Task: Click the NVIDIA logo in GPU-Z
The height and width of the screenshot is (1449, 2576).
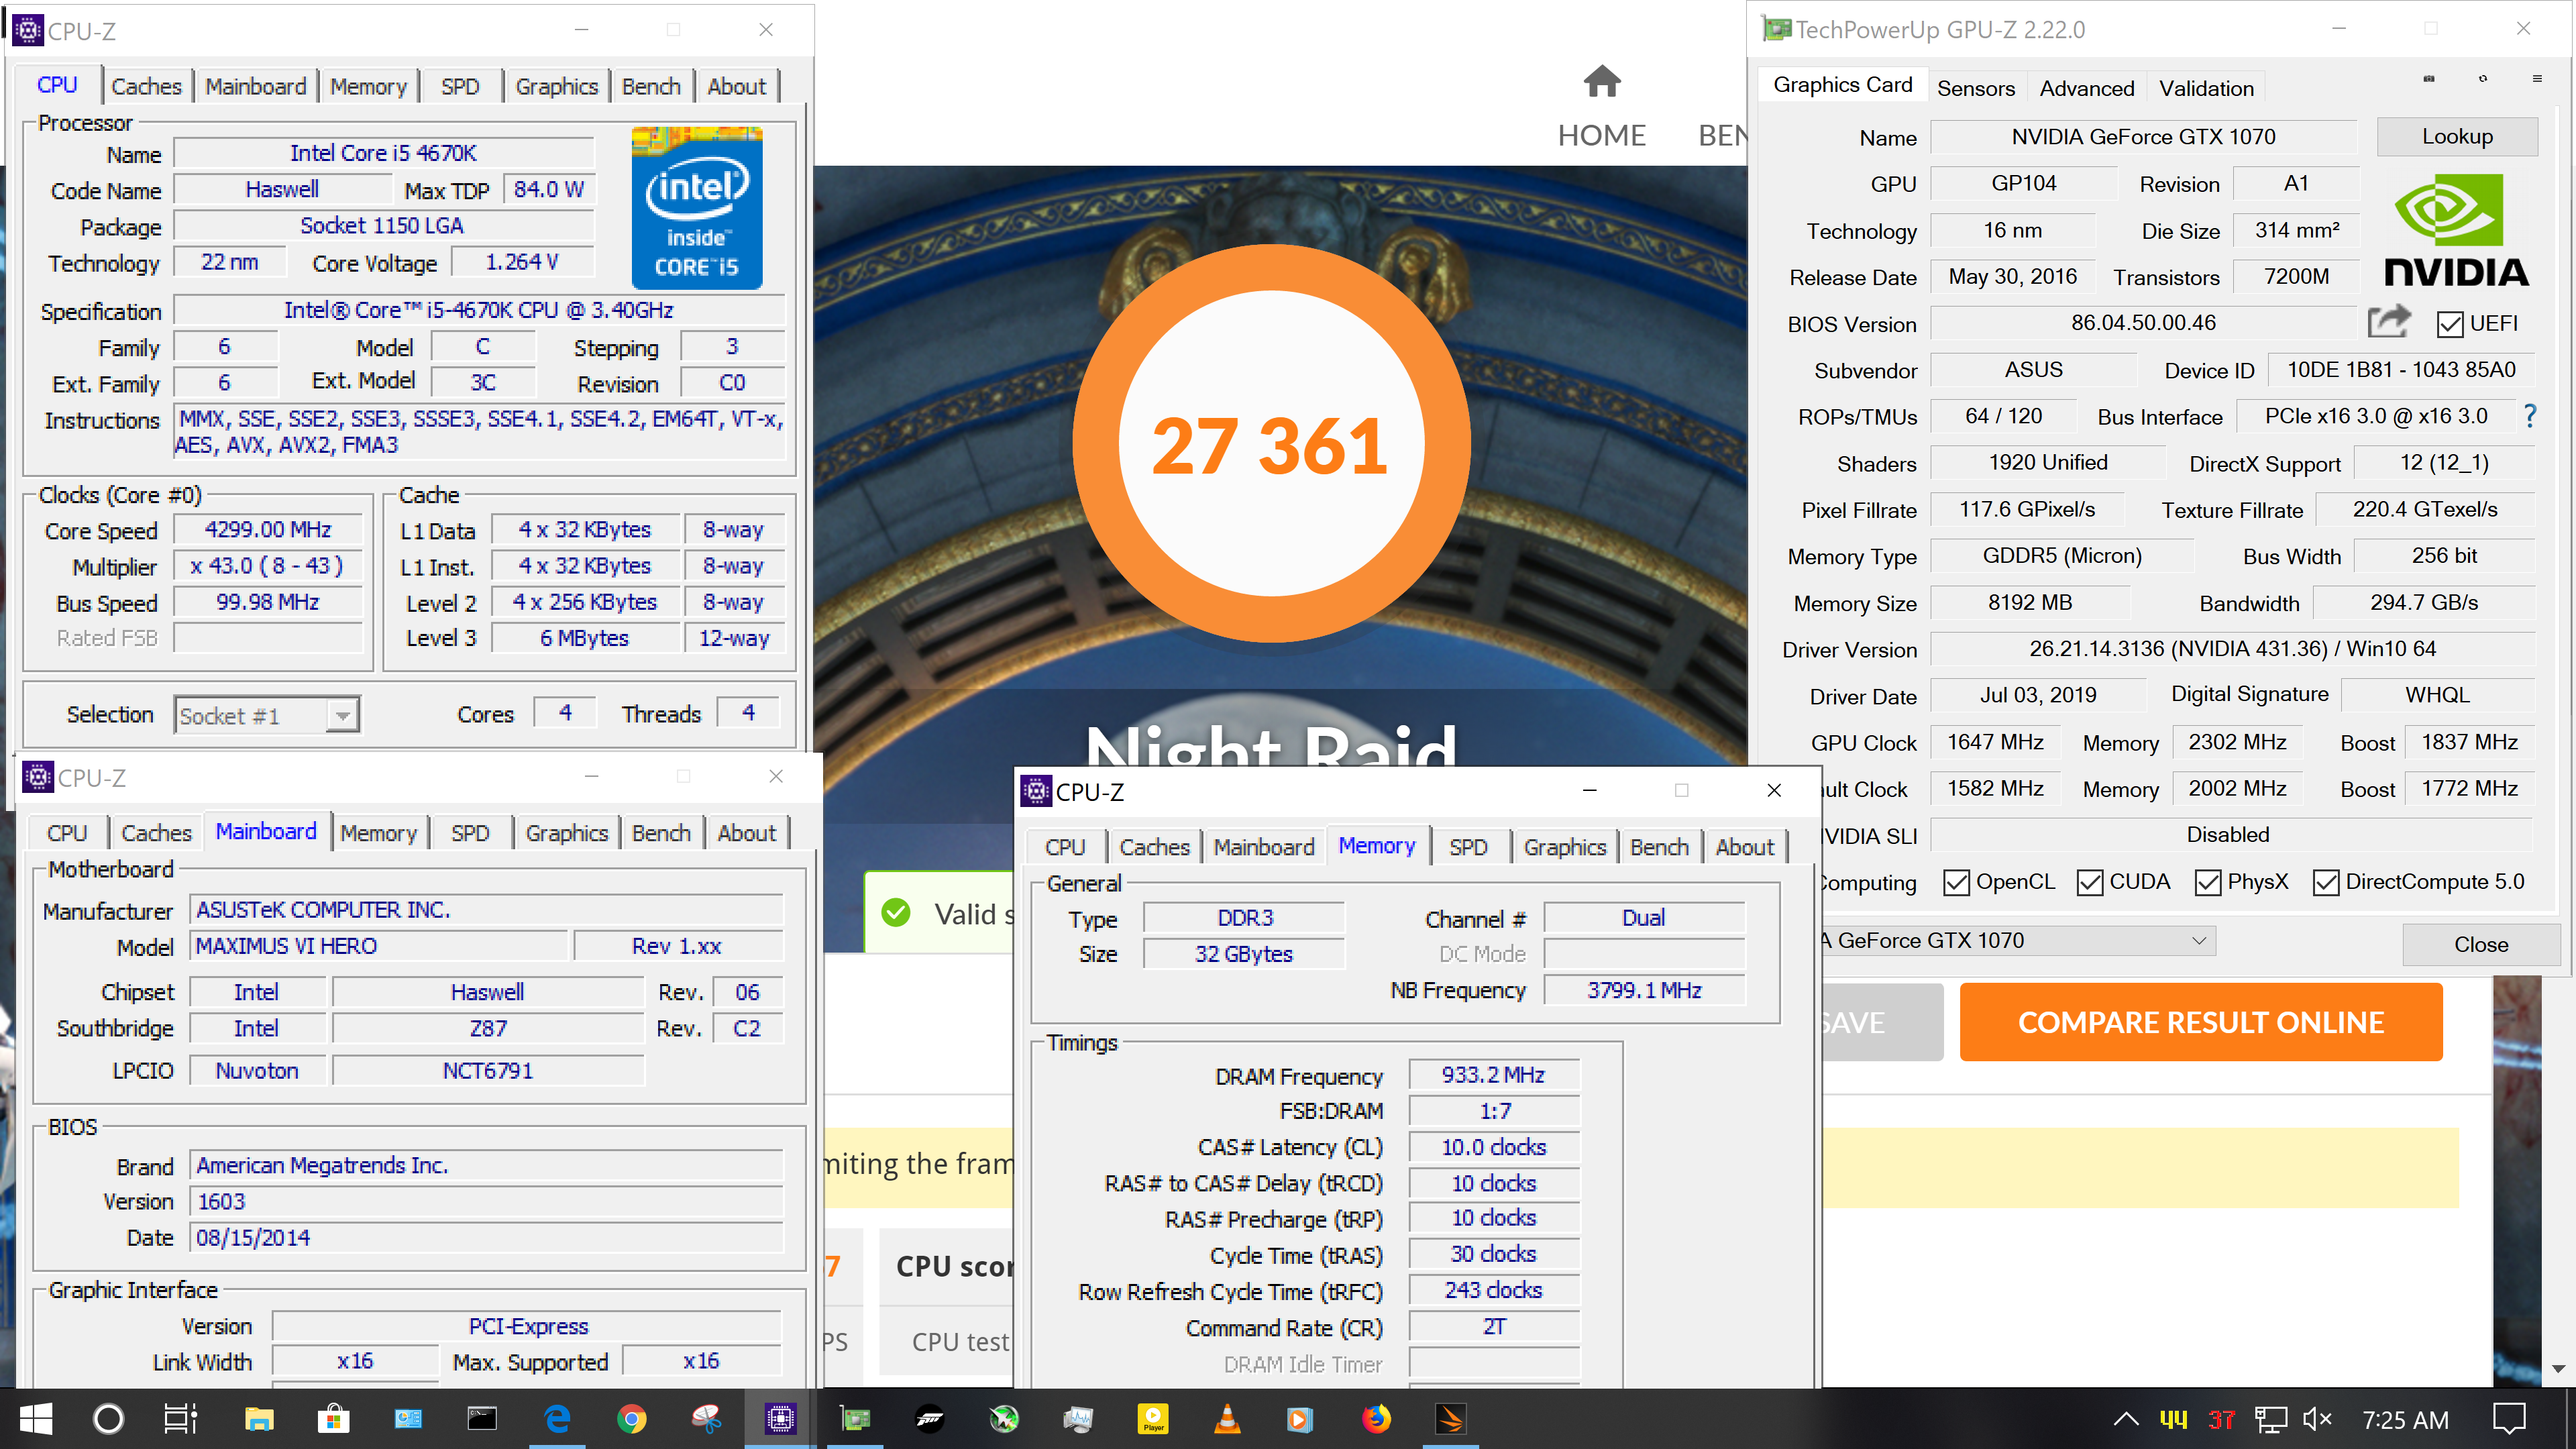Action: [2456, 230]
